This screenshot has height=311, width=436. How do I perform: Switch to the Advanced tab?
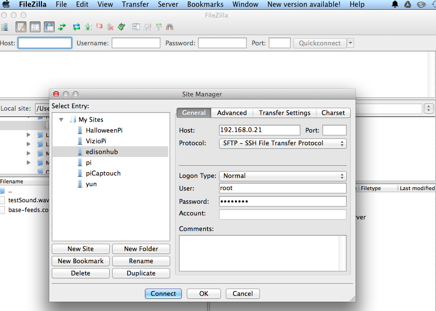click(232, 113)
